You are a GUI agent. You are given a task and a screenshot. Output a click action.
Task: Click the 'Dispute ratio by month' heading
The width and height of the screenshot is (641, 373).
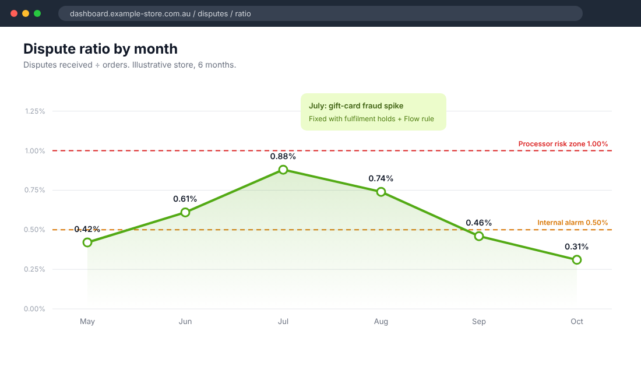click(101, 49)
